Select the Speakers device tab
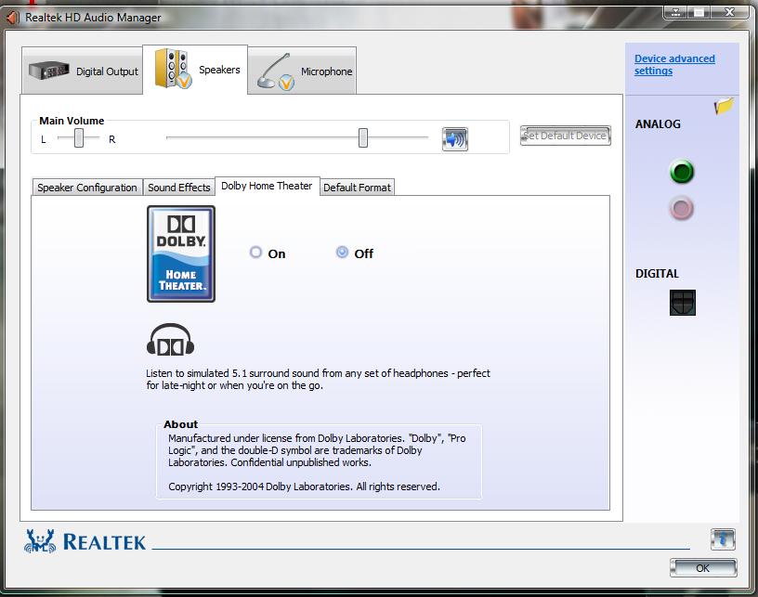Viewport: 758px width, 597px height. [195, 70]
